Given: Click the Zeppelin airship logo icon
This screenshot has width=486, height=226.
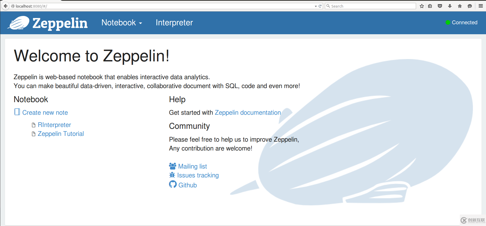Looking at the screenshot, I should (x=18, y=23).
